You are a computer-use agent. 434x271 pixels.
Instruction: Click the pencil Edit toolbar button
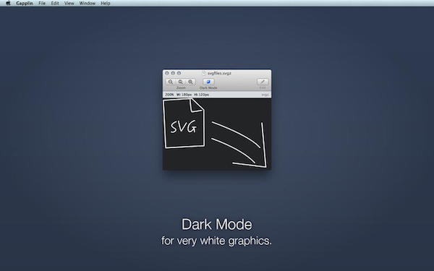(263, 82)
